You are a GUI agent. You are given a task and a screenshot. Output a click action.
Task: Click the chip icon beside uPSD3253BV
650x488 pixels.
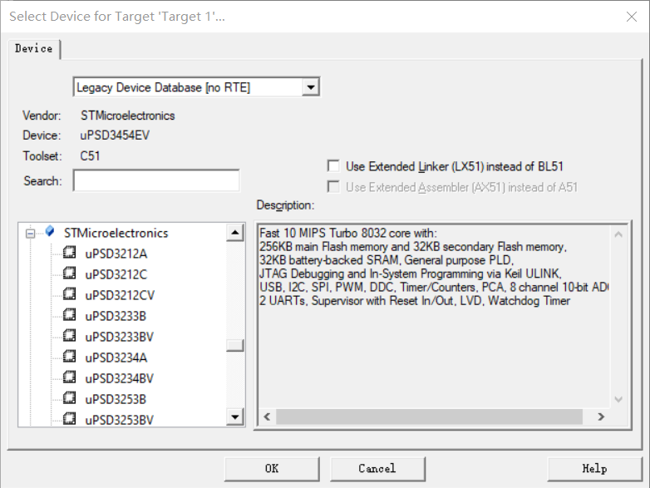coord(70,418)
